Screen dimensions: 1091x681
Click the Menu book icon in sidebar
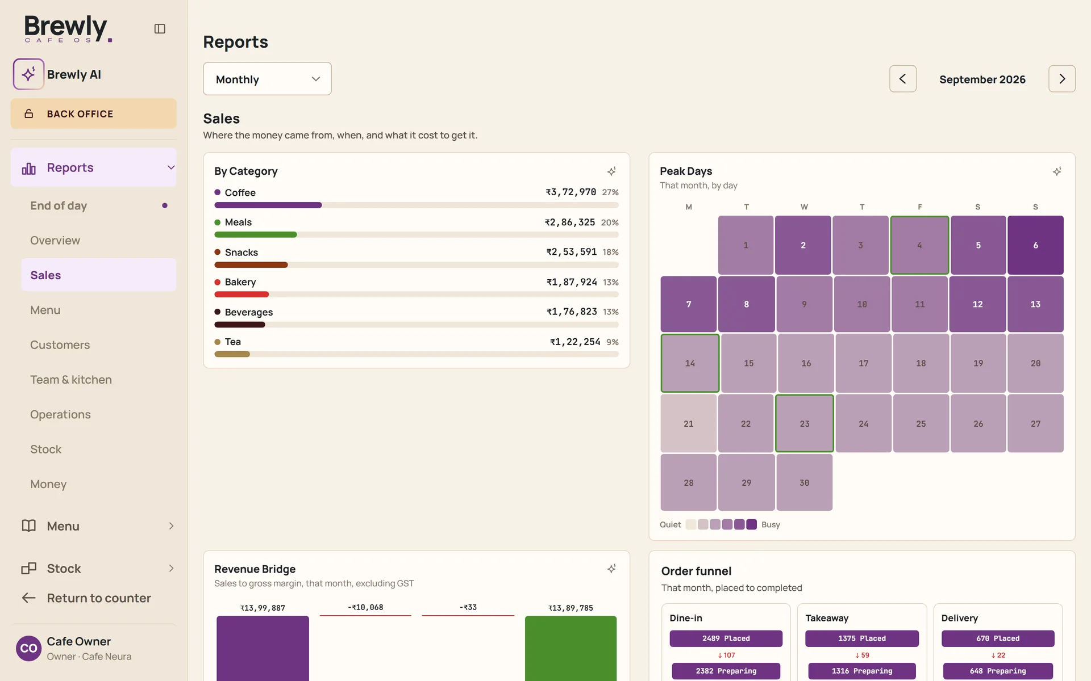point(29,526)
